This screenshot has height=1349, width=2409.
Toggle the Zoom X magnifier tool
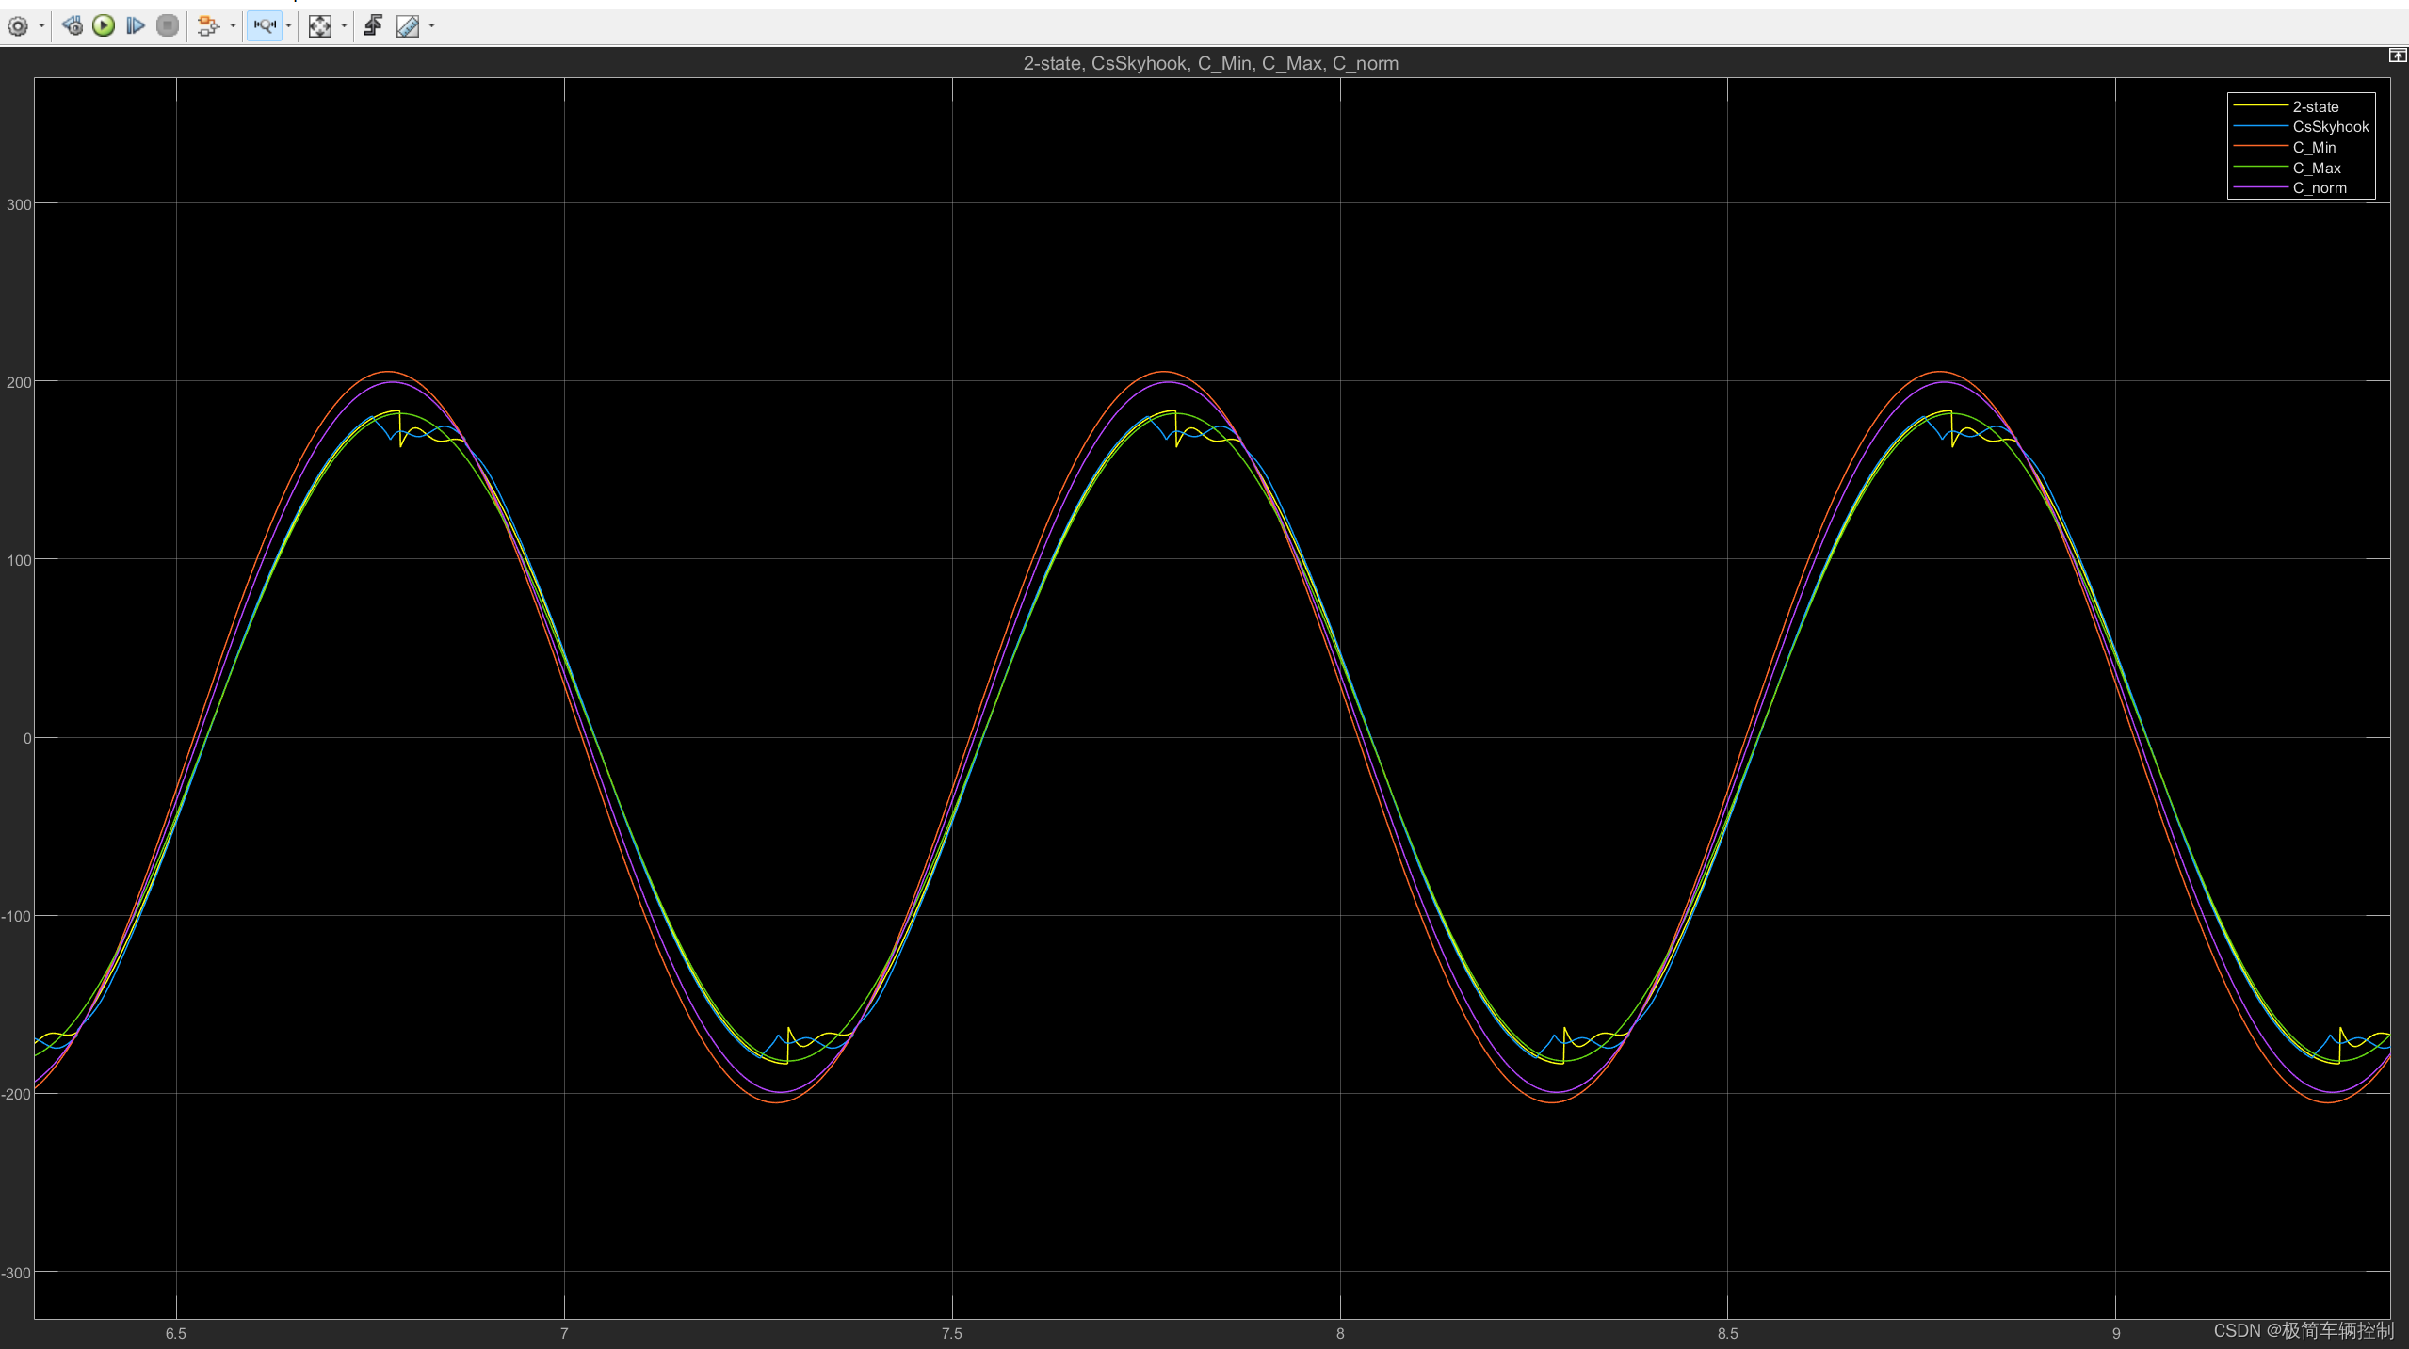coord(265,26)
